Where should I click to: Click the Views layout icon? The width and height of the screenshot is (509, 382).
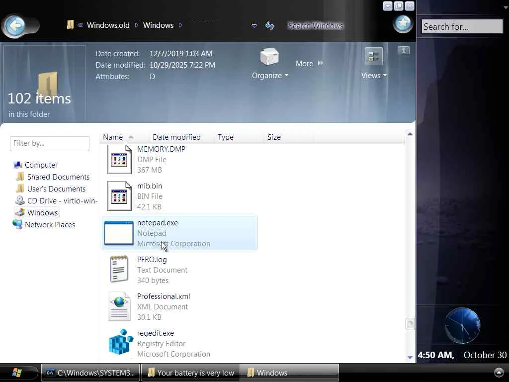pos(373,56)
